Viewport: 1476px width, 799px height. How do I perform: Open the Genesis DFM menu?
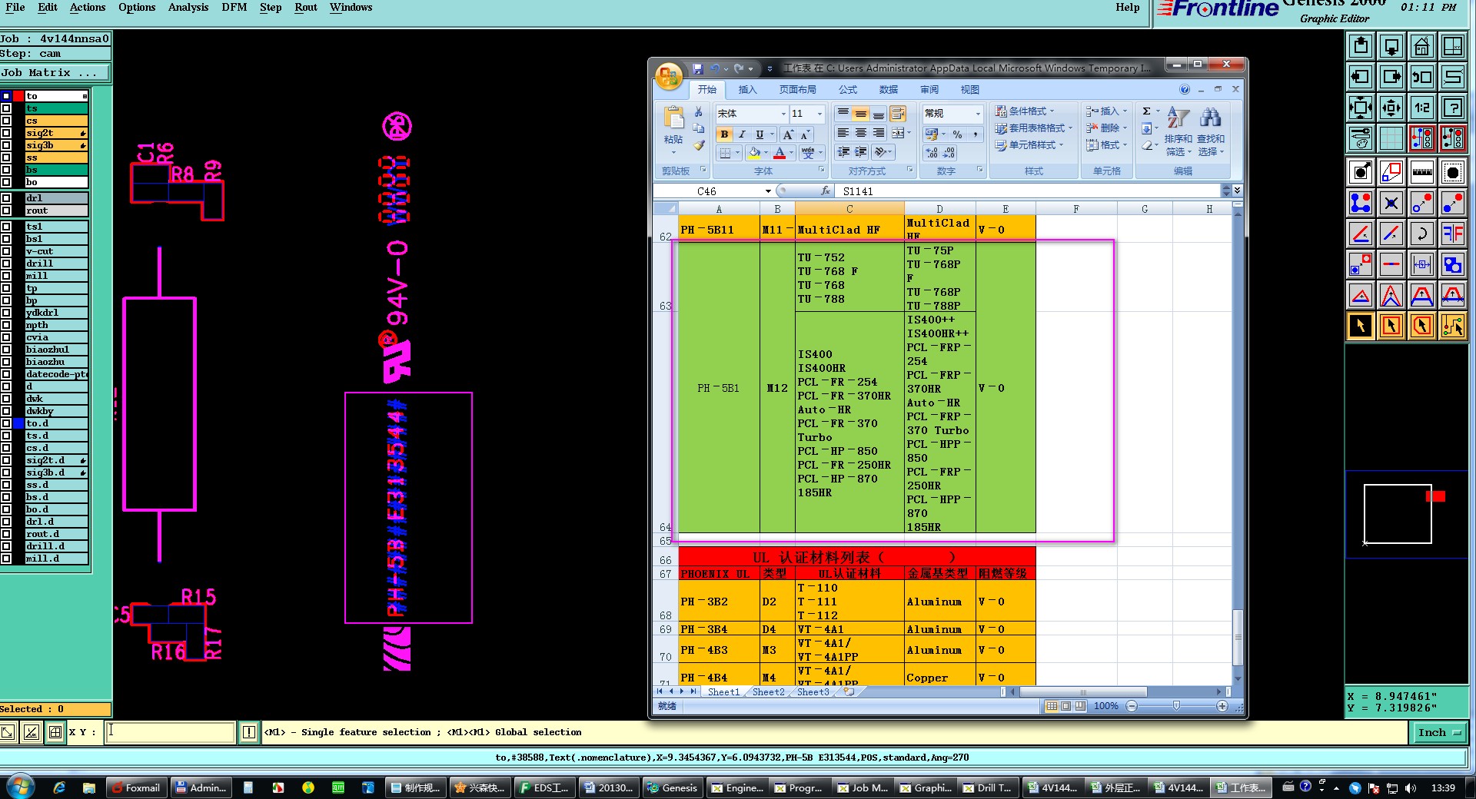[x=234, y=8]
